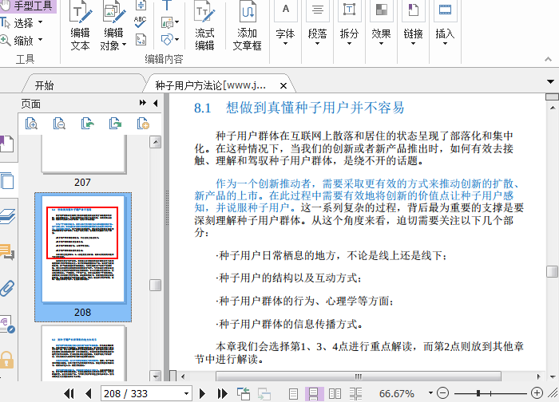Screen dimensions: 559x402
Task: Click the zoom slider handle
Action: click(478, 393)
